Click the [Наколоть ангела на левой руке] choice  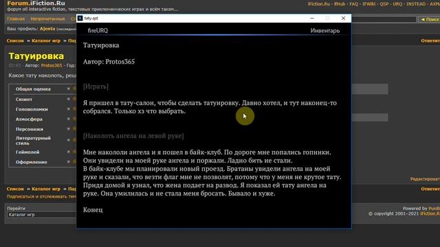(x=133, y=136)
